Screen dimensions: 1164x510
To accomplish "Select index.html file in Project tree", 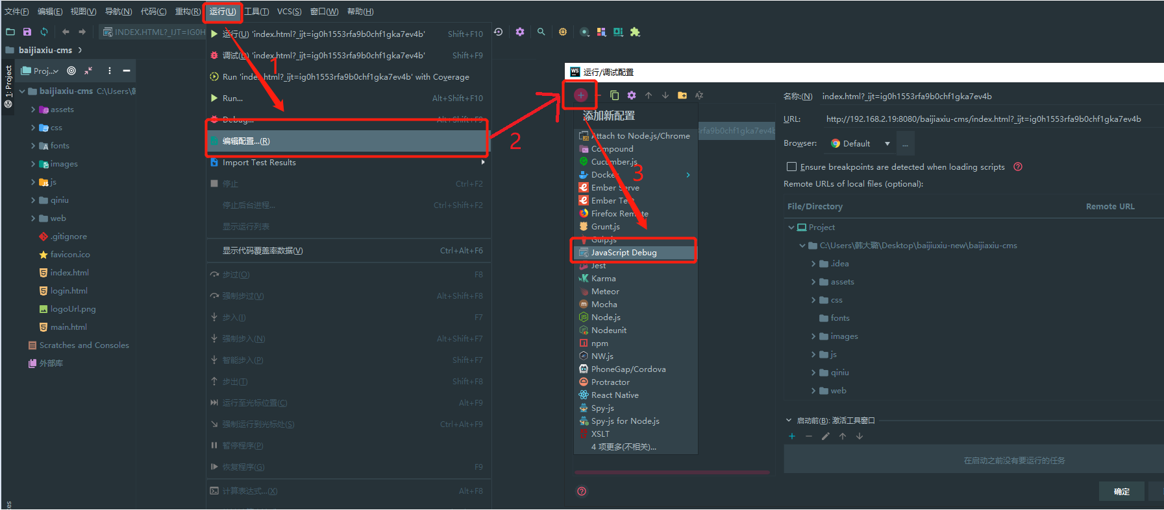I will [x=69, y=273].
